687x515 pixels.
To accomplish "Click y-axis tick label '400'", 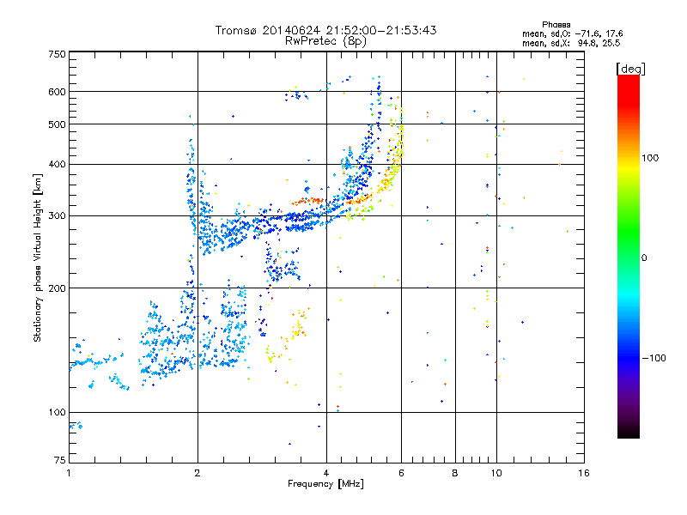I will (x=57, y=165).
